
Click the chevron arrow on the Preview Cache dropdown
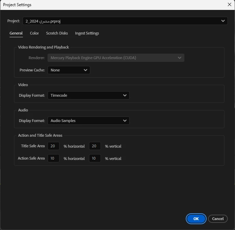86,70
